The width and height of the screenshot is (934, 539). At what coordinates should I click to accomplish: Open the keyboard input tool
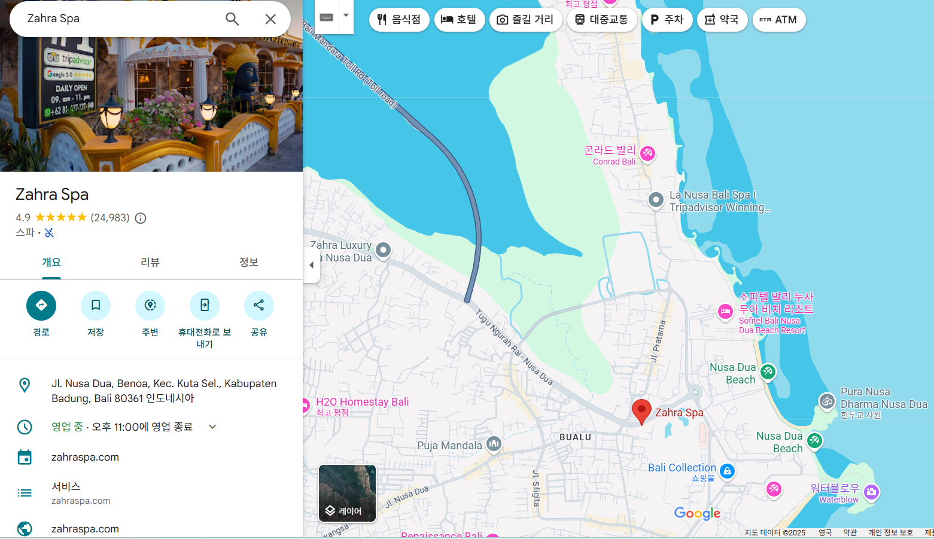[326, 17]
